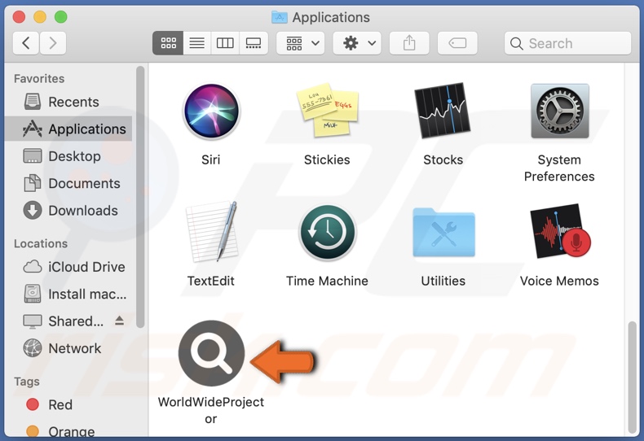
Task: Click the Tags section header
Action: pyautogui.click(x=27, y=382)
